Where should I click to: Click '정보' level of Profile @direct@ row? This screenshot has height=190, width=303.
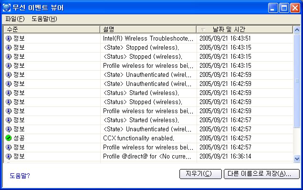(19, 157)
